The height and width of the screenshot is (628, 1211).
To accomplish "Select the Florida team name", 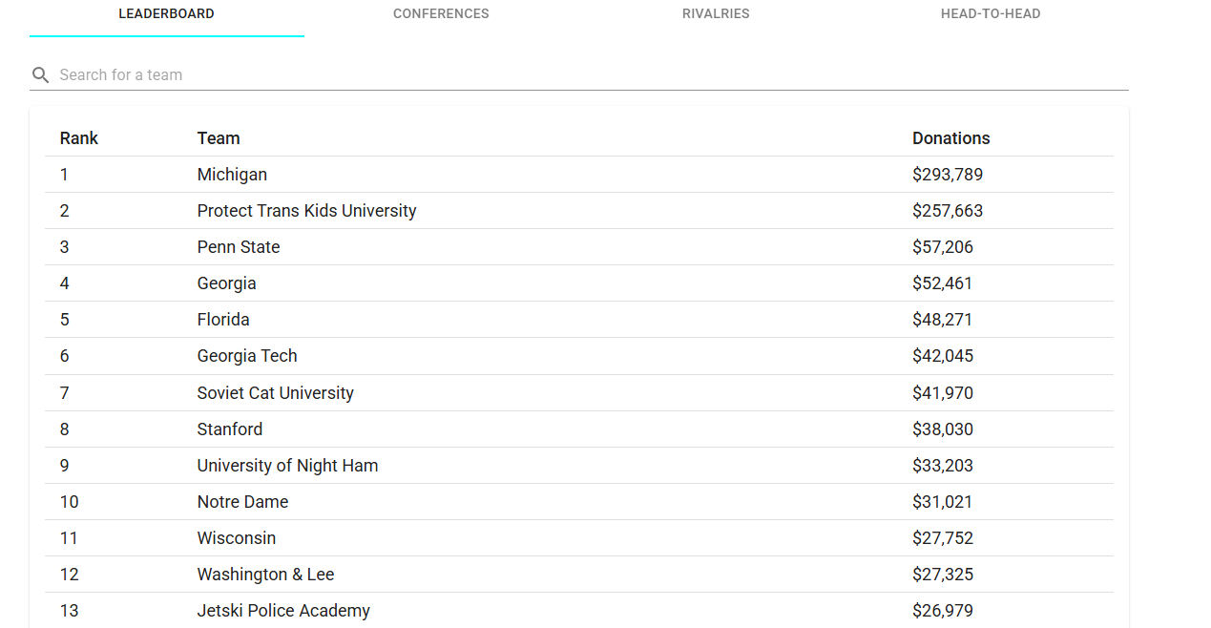I will point(223,320).
